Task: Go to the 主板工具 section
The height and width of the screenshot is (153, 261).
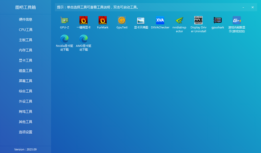Action: [26, 40]
